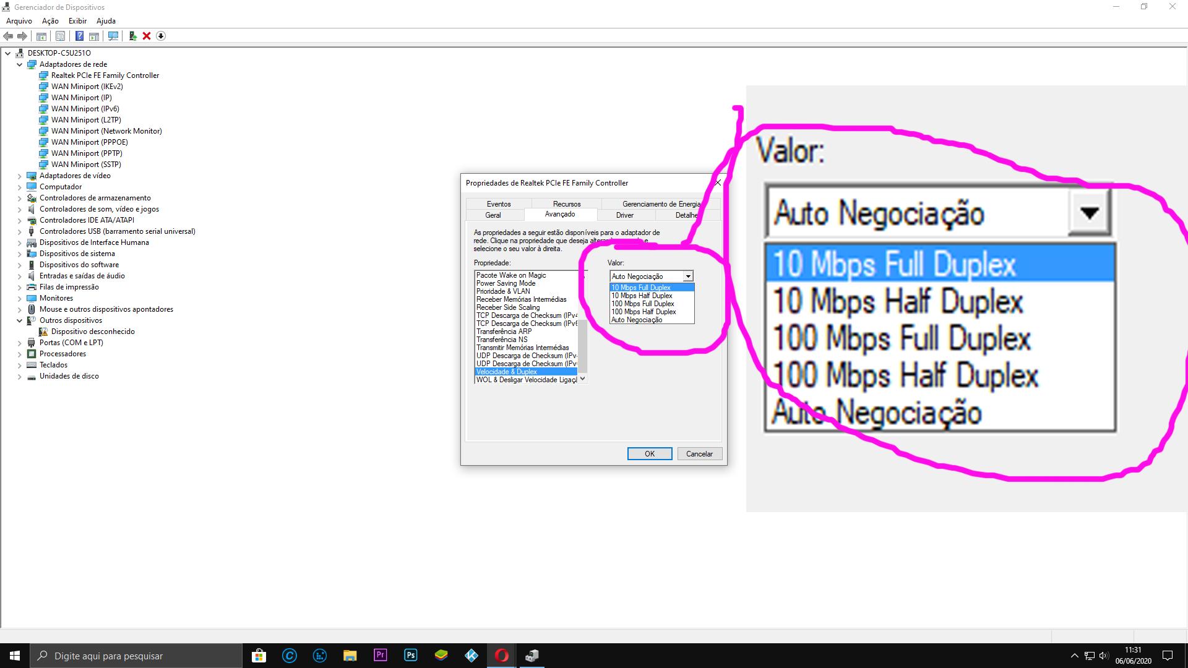Click the Windows Start button

15,656
